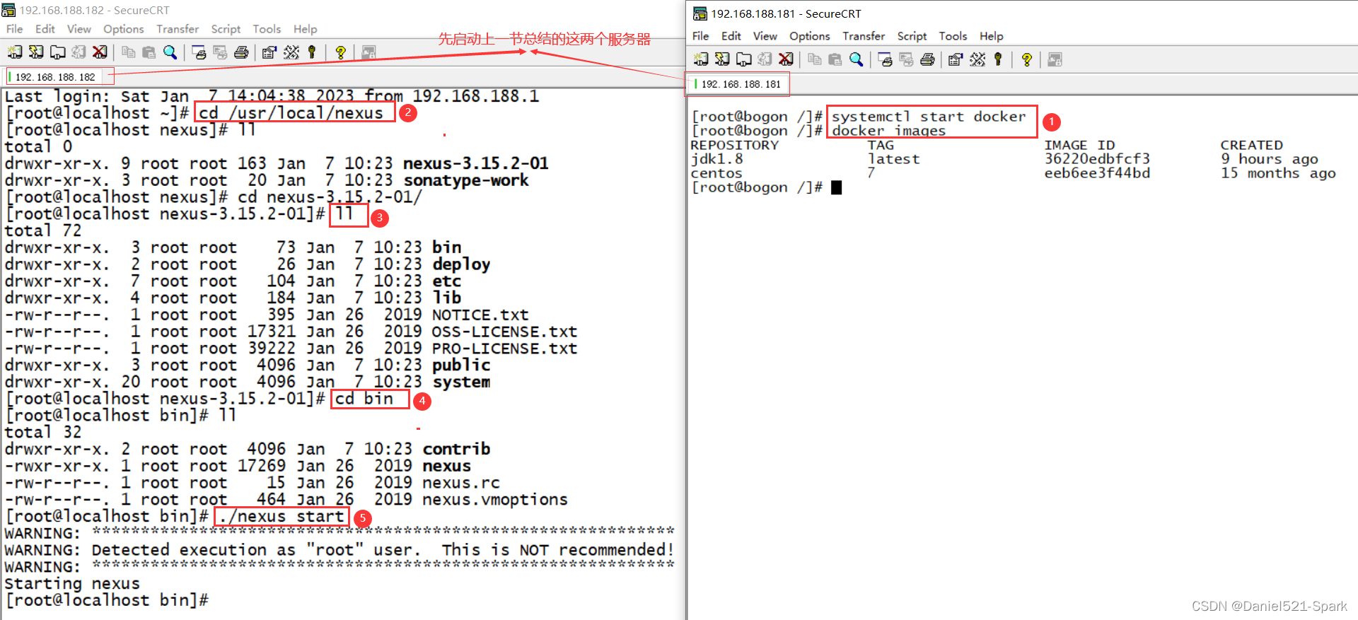Click last grayed toolbar icon in 188.182 window

(368, 52)
